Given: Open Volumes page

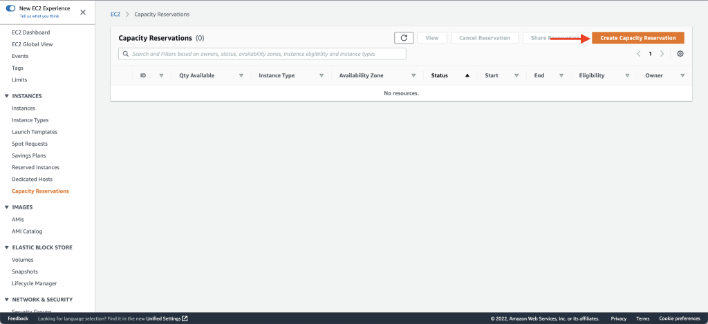Looking at the screenshot, I should 23,260.
